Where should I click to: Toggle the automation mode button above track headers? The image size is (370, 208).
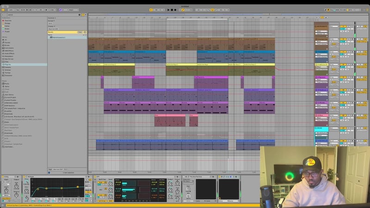(x=322, y=18)
